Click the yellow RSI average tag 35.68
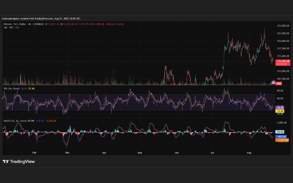Viewport: 293px width, 183px height. 280,111
